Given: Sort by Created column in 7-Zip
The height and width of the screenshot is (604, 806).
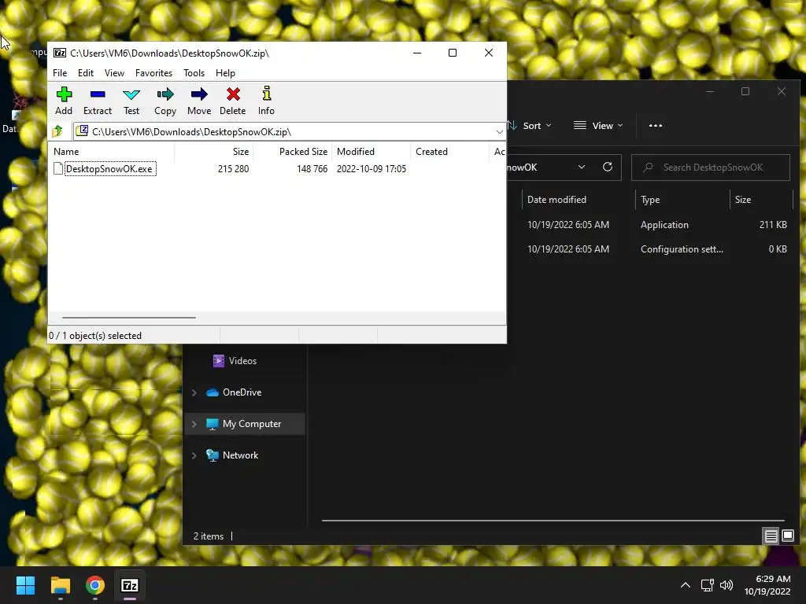Looking at the screenshot, I should tap(449, 152).
